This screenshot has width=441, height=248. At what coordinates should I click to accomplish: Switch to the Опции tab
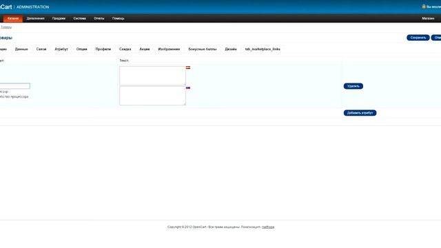coord(81,49)
